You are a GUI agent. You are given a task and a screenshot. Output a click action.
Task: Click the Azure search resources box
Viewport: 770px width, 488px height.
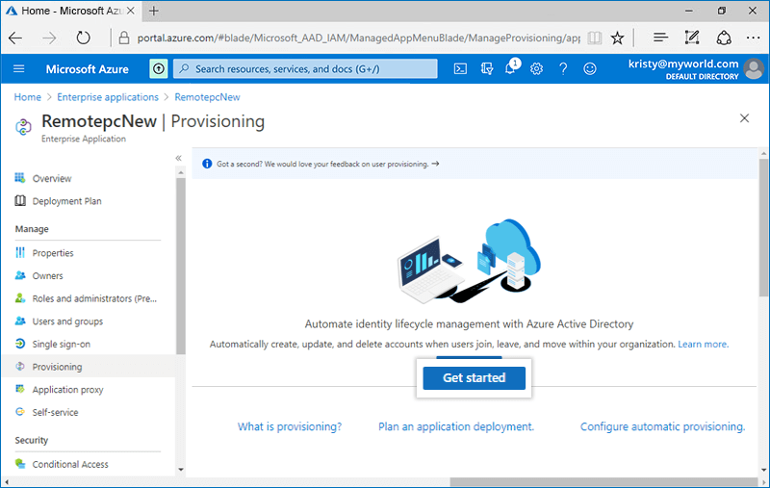coord(305,69)
